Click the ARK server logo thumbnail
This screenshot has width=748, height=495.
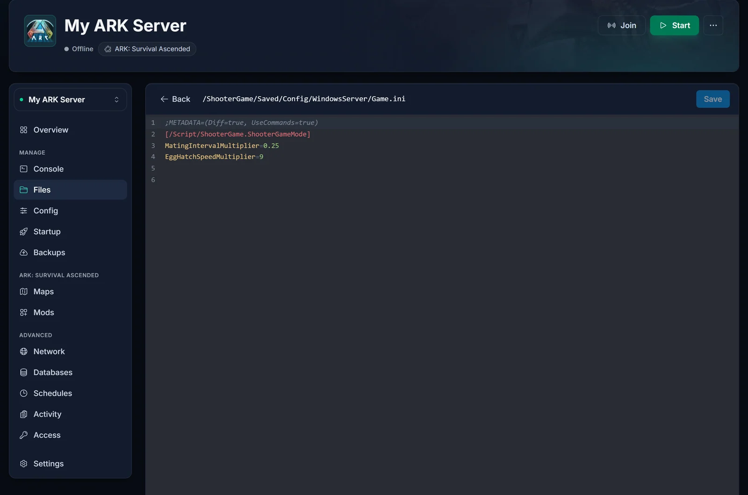coord(40,31)
